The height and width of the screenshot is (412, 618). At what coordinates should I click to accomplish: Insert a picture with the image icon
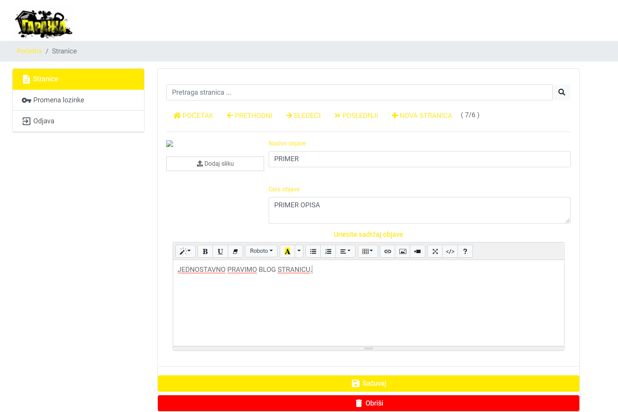(x=402, y=251)
